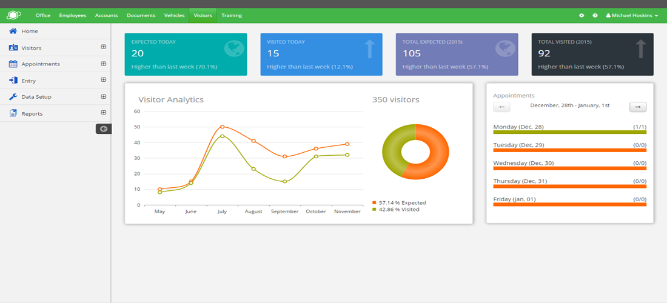Image resolution: width=667 pixels, height=303 pixels.
Task: Click the Appointments calendar icon in the sidebar
Action: (x=13, y=64)
